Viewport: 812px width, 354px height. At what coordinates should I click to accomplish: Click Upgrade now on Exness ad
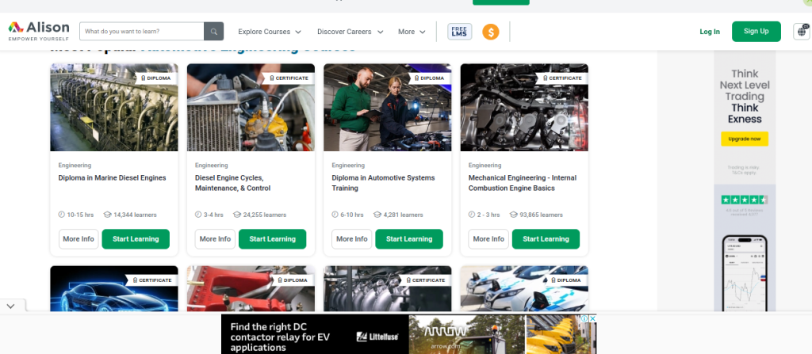[x=745, y=139]
